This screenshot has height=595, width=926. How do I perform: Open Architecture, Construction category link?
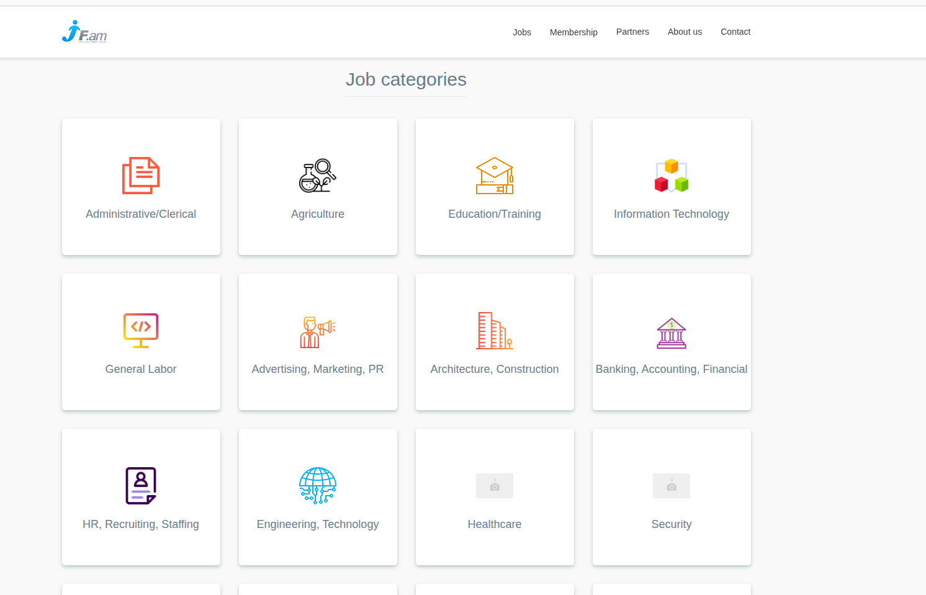click(495, 369)
